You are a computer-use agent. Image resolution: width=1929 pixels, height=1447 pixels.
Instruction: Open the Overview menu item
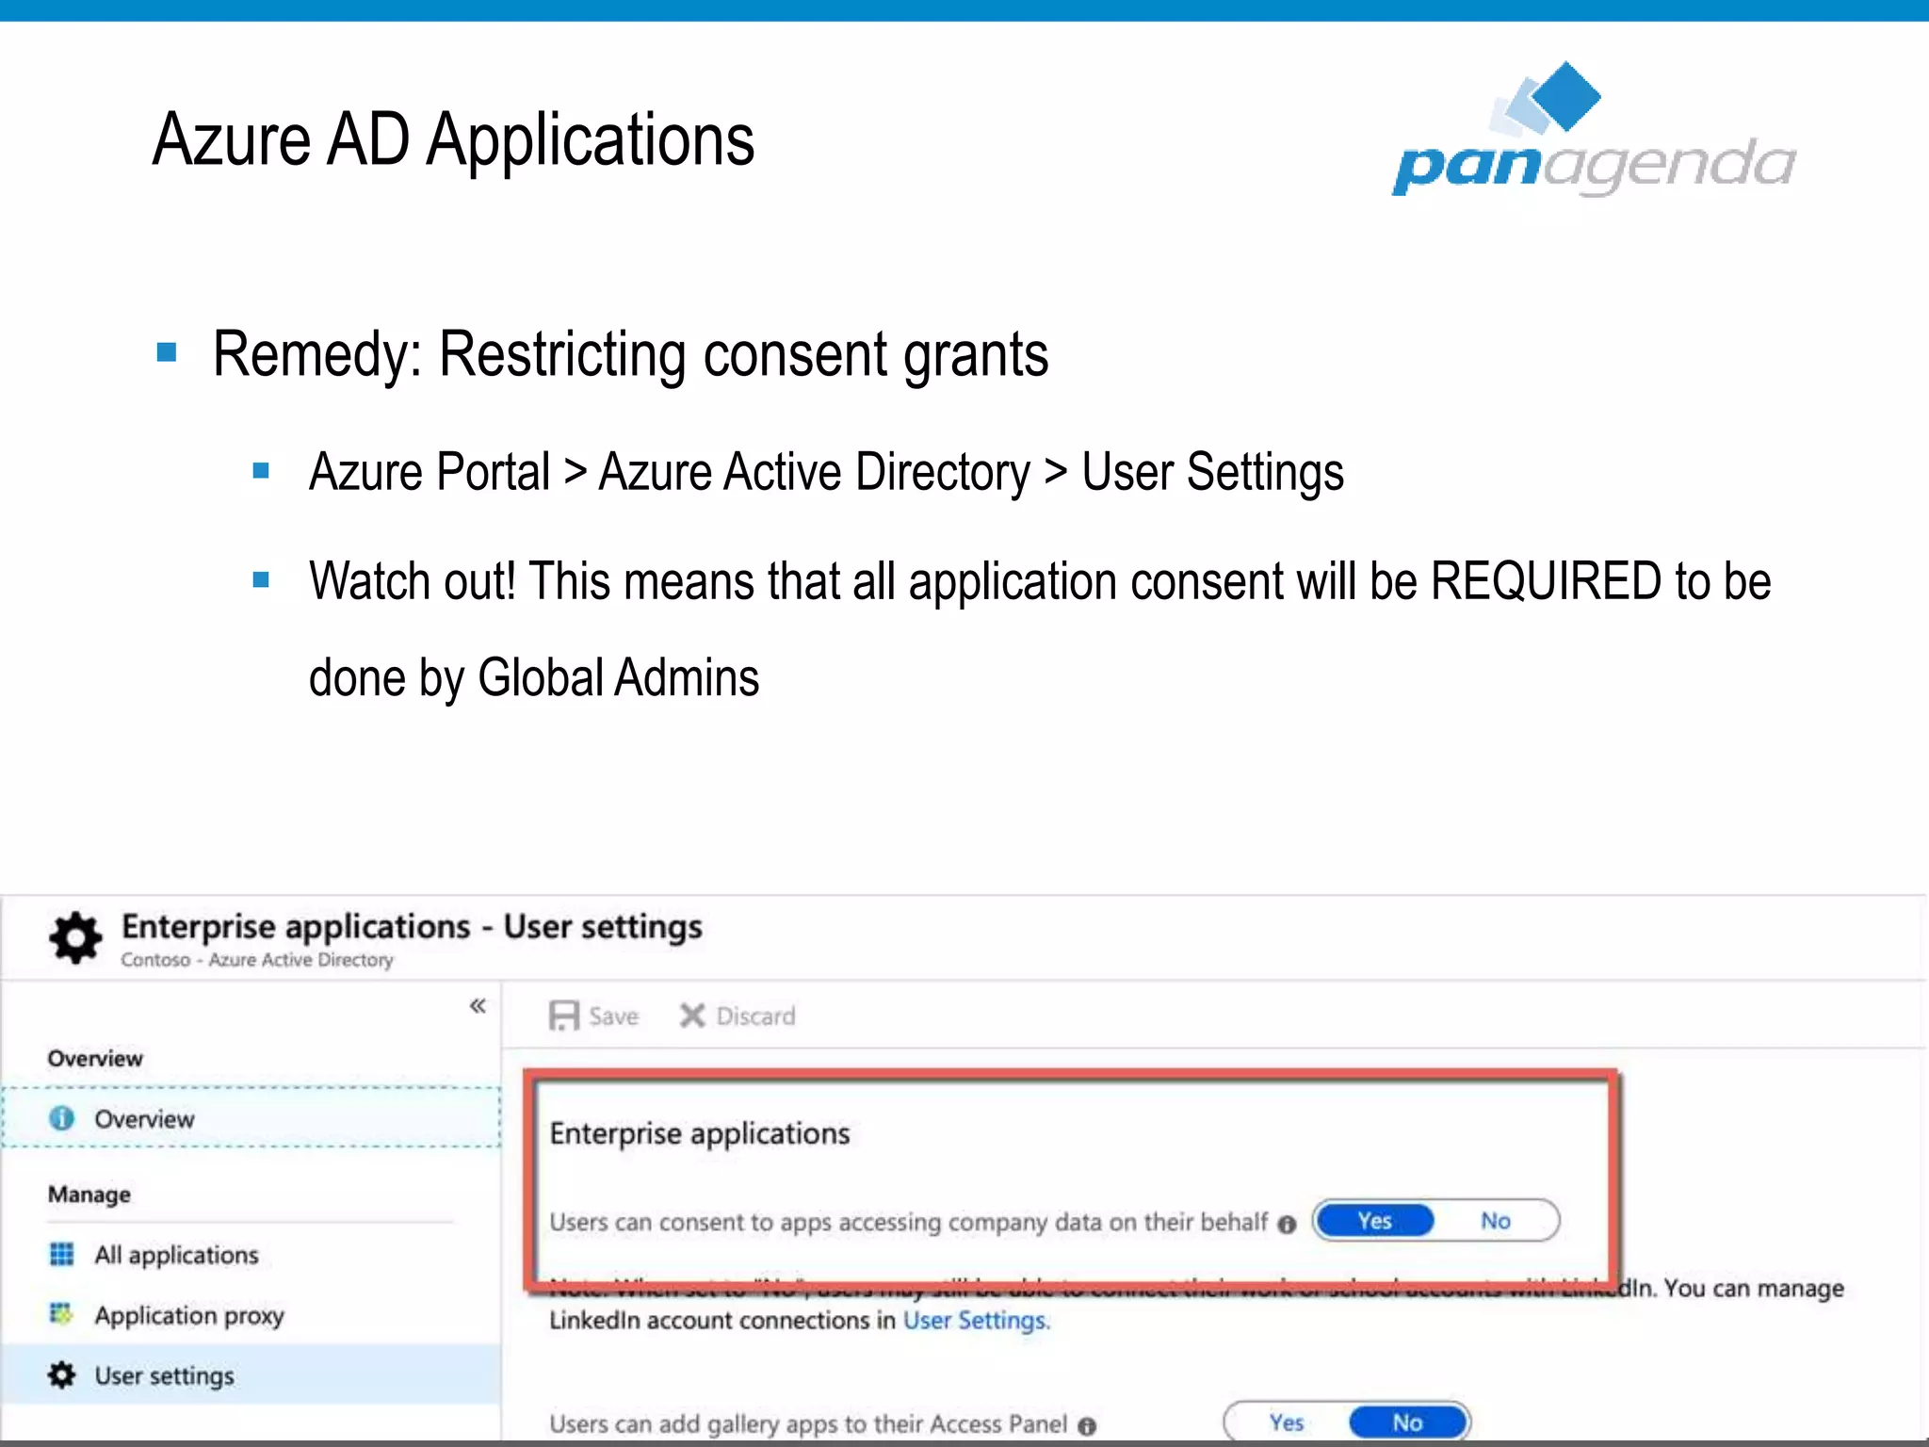click(251, 1118)
